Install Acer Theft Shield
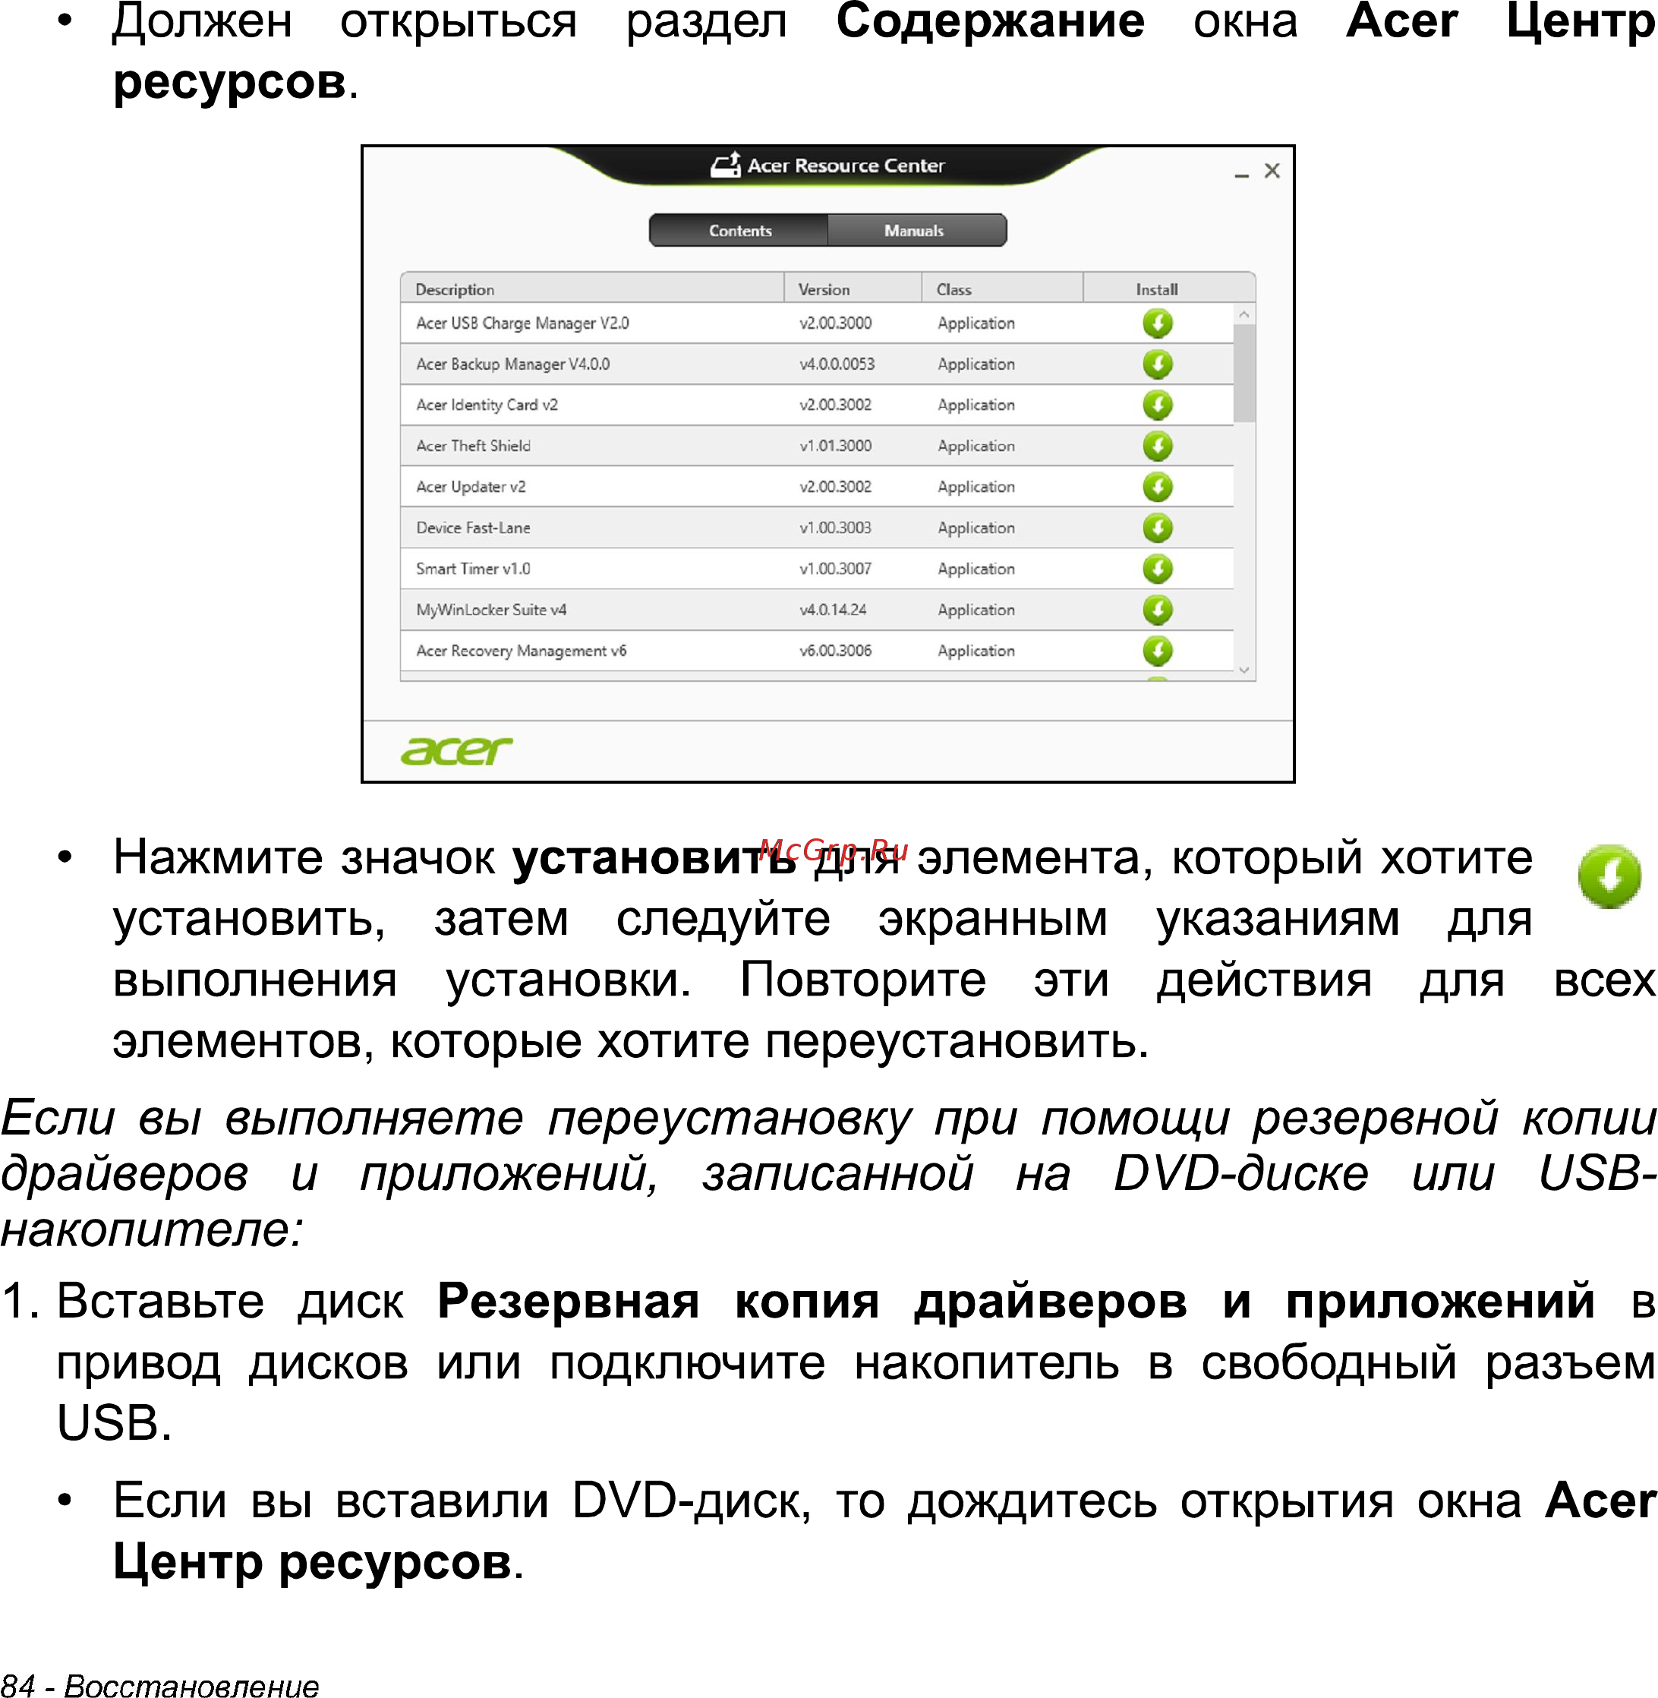Viewport: 1658px width, 1698px height. [1157, 446]
